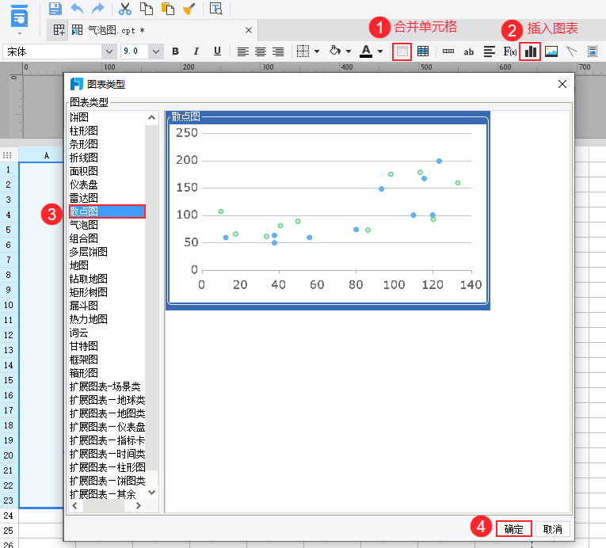Open the font size dropdown
This screenshot has width=606, height=548.
156,51
